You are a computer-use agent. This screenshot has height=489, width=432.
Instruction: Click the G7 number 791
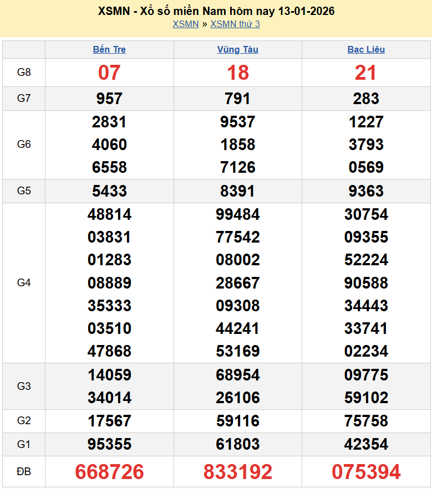pos(237,99)
